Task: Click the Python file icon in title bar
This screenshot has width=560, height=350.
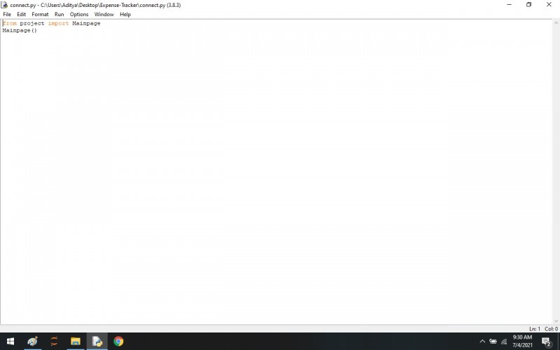Action: coord(4,5)
